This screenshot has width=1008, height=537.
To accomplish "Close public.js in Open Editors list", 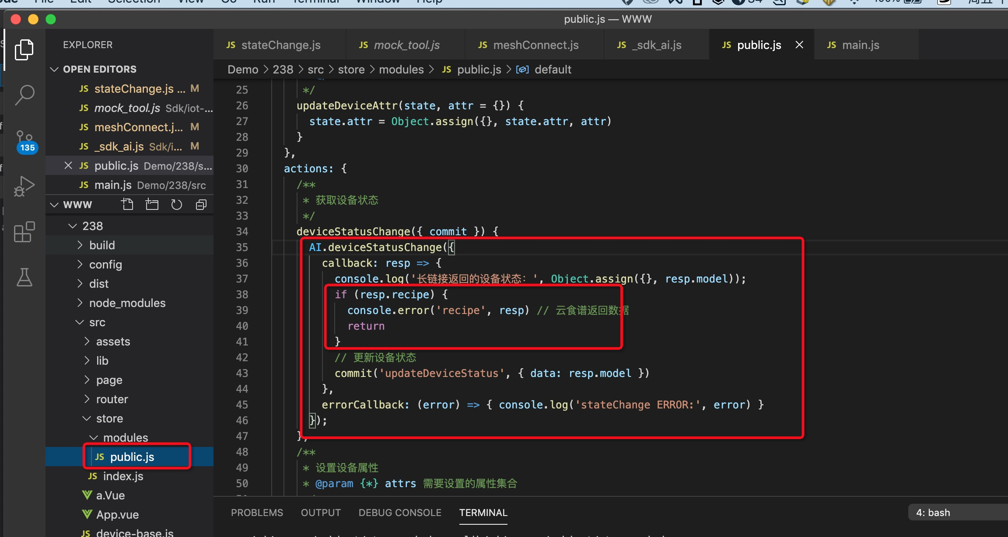I will 68,165.
